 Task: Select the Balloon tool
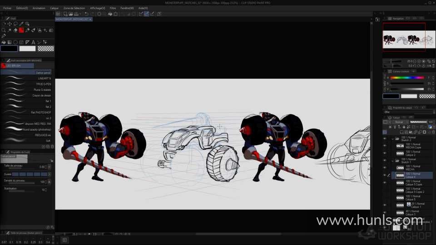(x=39, y=42)
